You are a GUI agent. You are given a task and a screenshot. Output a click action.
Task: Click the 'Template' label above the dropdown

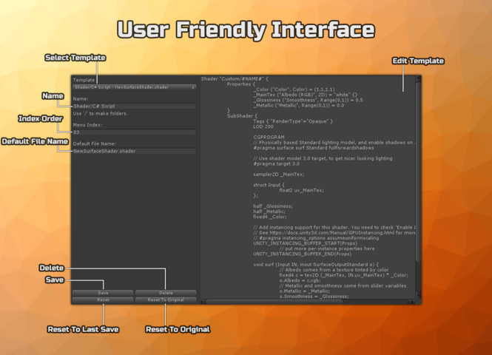click(x=84, y=80)
